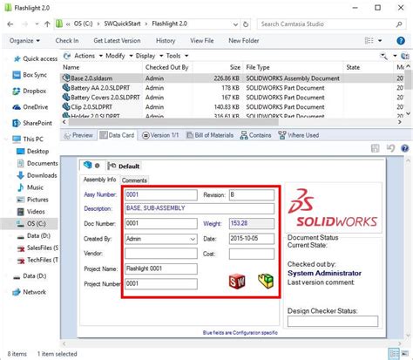This screenshot has width=413, height=360.
Task: Click the blue help question mark icon in the toolbar
Action: (401, 41)
